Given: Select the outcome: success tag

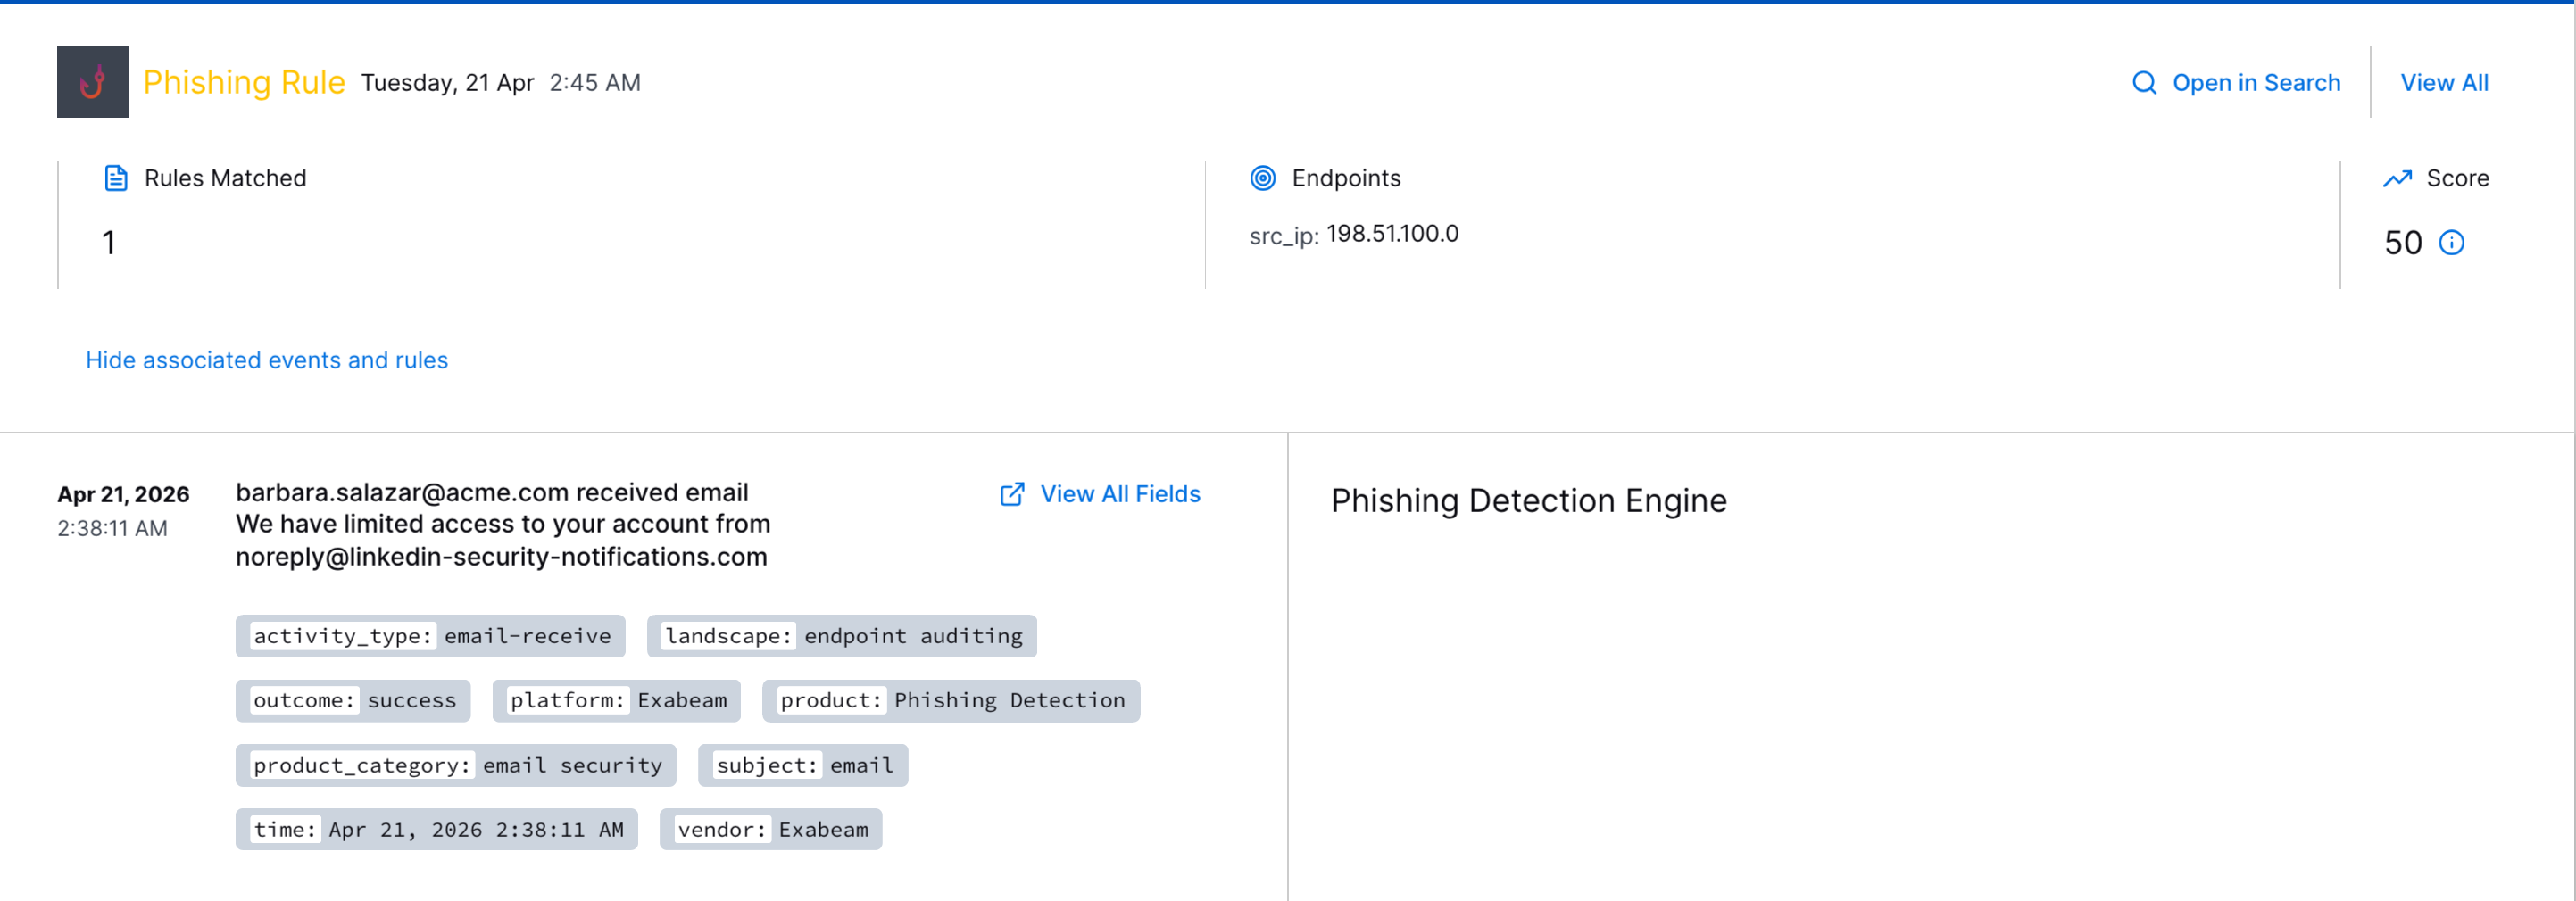Looking at the screenshot, I should (354, 701).
